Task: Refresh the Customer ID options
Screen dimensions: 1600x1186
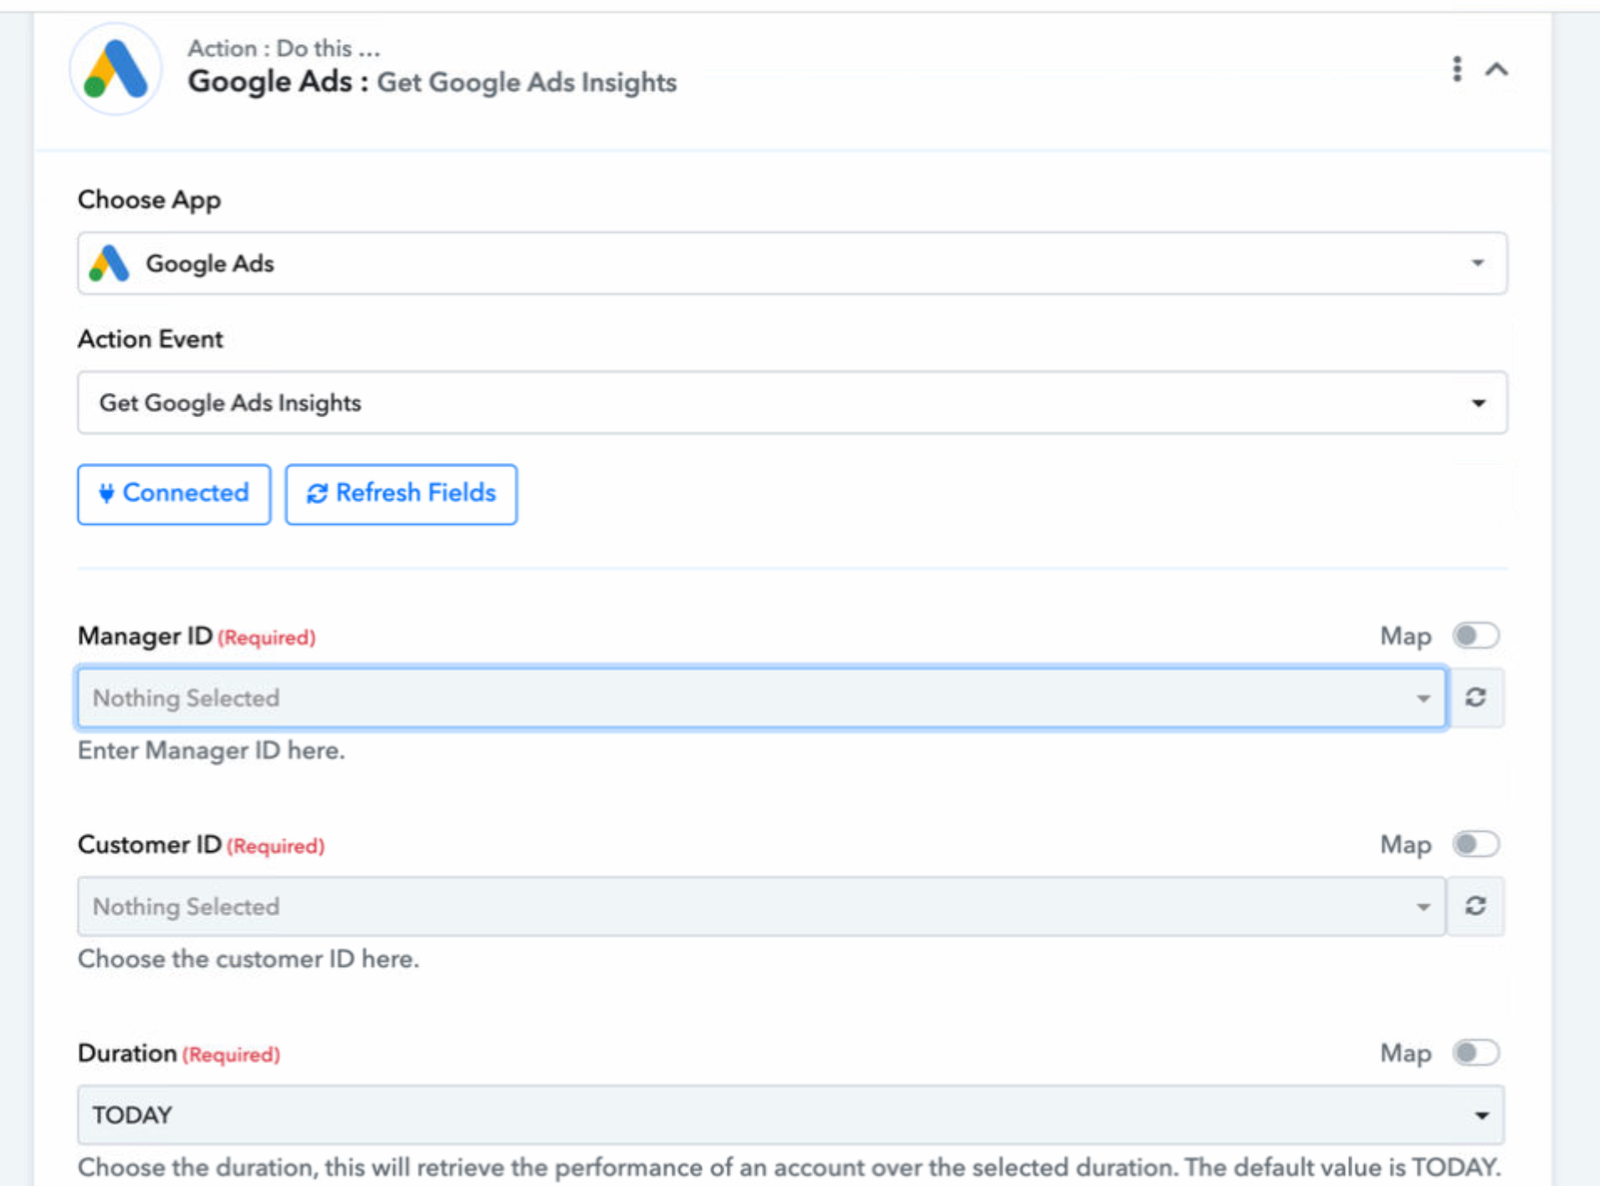Action: click(x=1475, y=906)
